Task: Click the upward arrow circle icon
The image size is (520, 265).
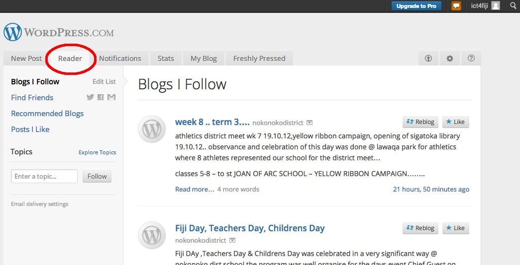Action: point(428,59)
